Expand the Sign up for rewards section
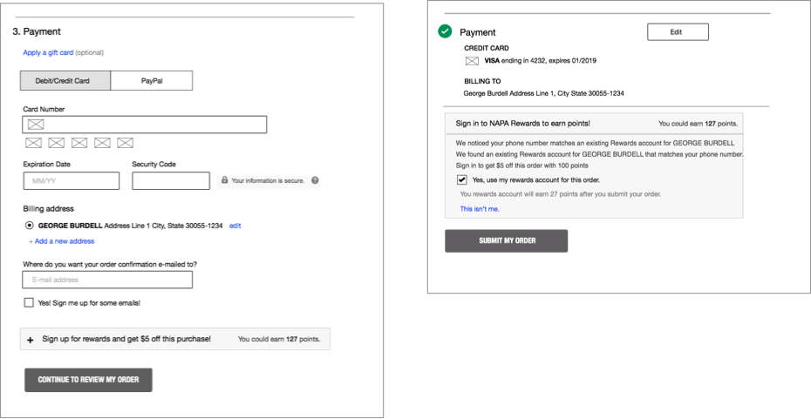The width and height of the screenshot is (811, 419). click(30, 340)
